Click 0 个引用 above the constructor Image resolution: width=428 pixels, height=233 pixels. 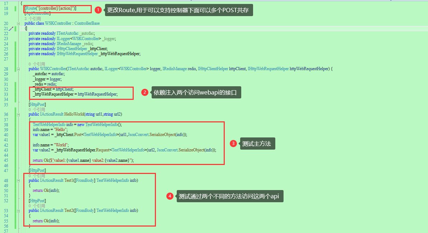(x=36, y=64)
